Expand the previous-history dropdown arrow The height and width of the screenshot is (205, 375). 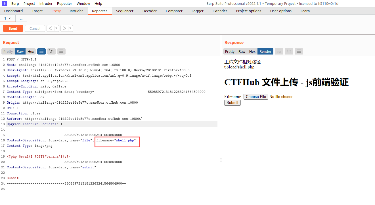[56, 28]
